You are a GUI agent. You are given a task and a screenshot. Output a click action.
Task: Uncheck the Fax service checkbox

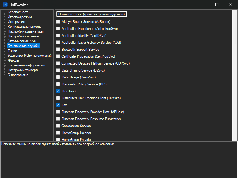click(58, 105)
